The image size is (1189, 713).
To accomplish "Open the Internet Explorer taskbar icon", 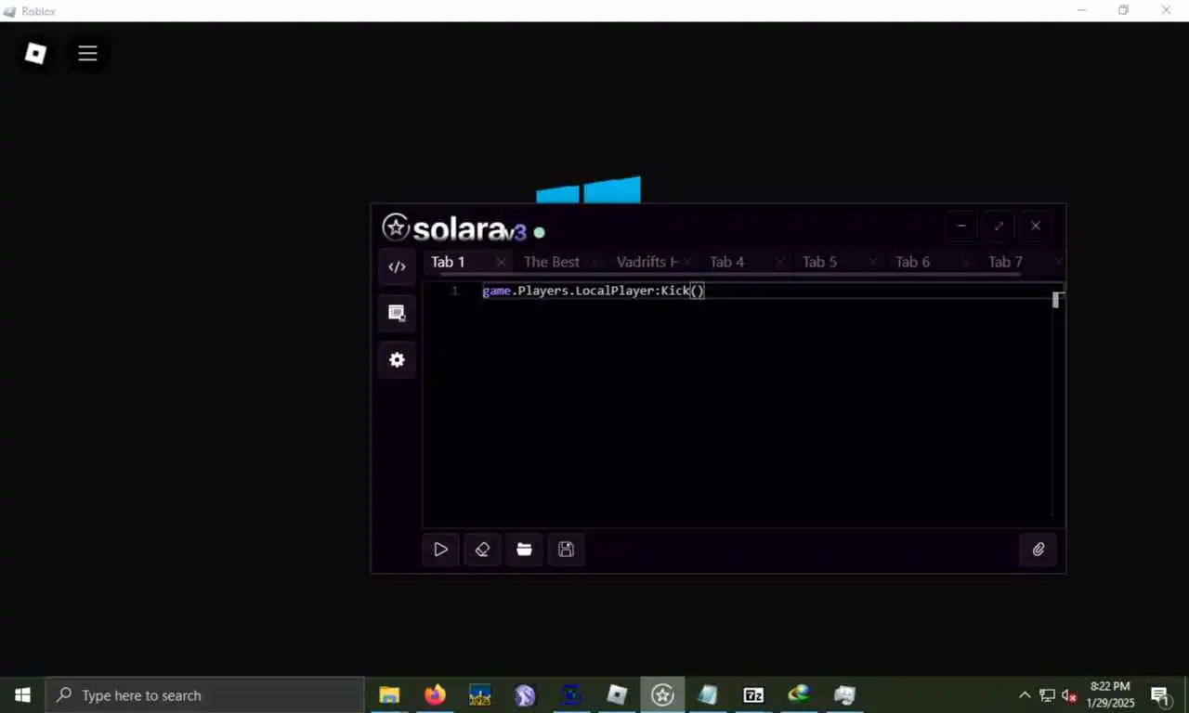I will coord(799,694).
